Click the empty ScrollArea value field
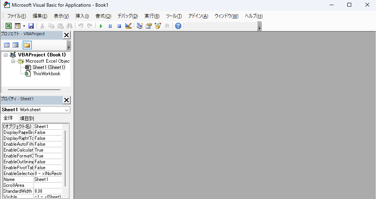The image size is (376, 199). pyautogui.click(x=48, y=185)
